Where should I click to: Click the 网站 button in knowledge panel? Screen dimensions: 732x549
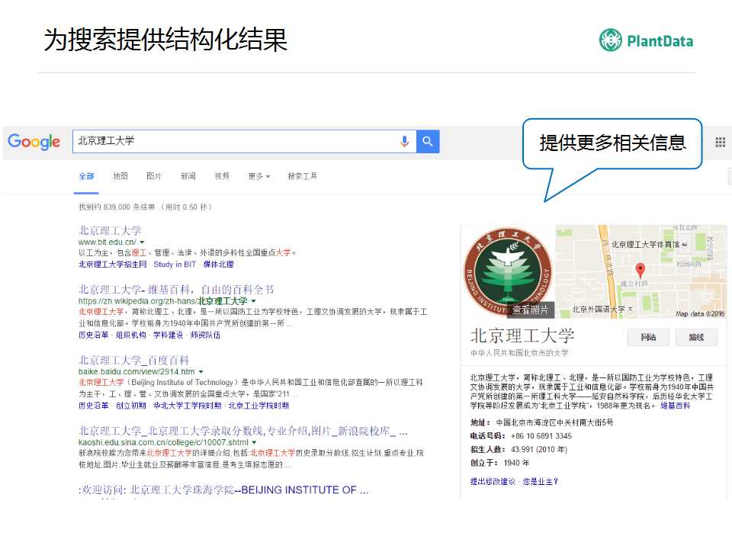tap(648, 337)
